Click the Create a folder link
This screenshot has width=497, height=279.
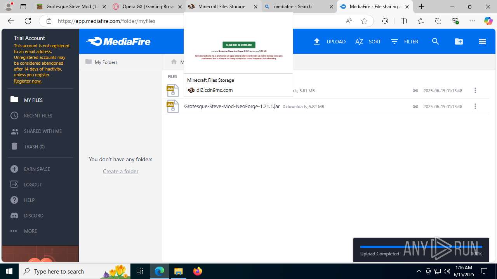[120, 171]
